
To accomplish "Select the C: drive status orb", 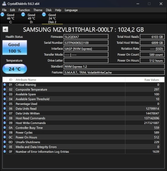I will click(x=2, y=15).
